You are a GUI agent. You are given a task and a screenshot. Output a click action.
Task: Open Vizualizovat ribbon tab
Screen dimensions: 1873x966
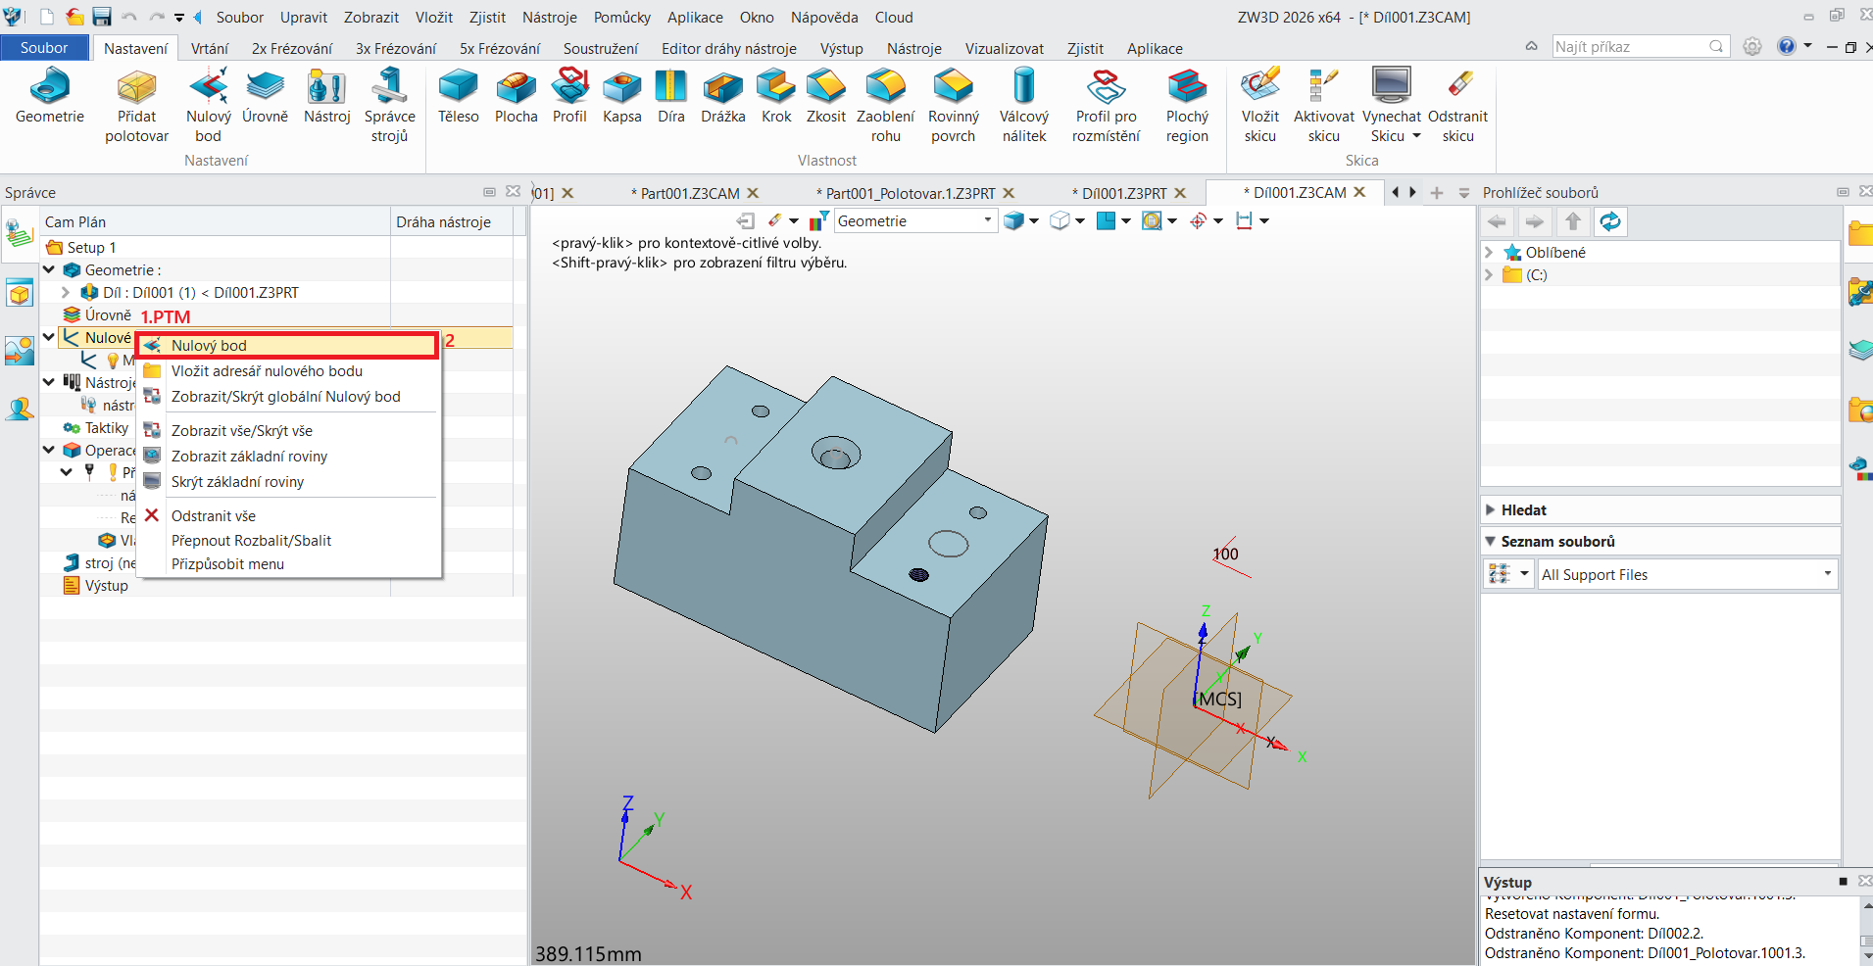[1005, 49]
